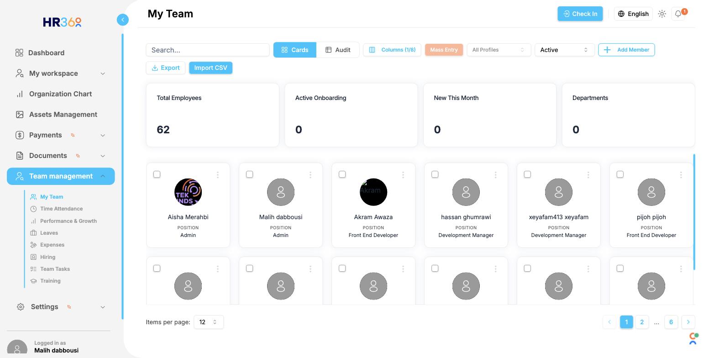Click Import CSV button
Viewport: 709px width, 358px height.
pyautogui.click(x=210, y=68)
